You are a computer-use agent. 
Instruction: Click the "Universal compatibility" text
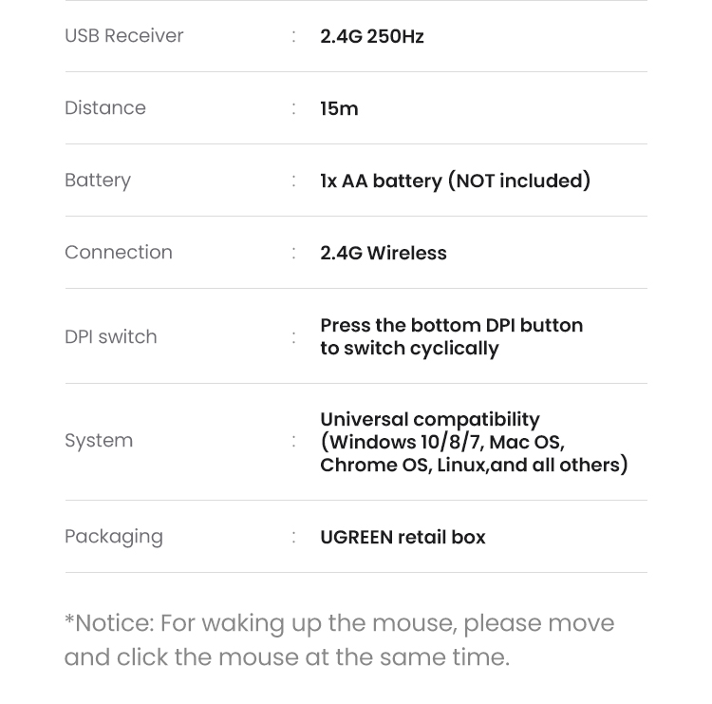(x=429, y=420)
